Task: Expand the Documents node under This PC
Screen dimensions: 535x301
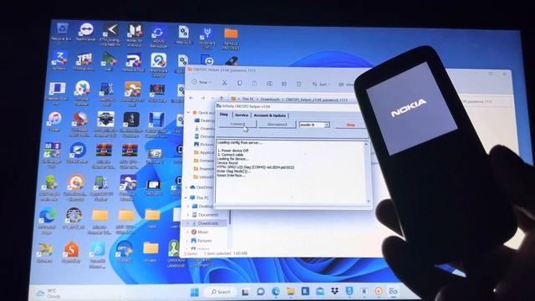Action: click(188, 215)
